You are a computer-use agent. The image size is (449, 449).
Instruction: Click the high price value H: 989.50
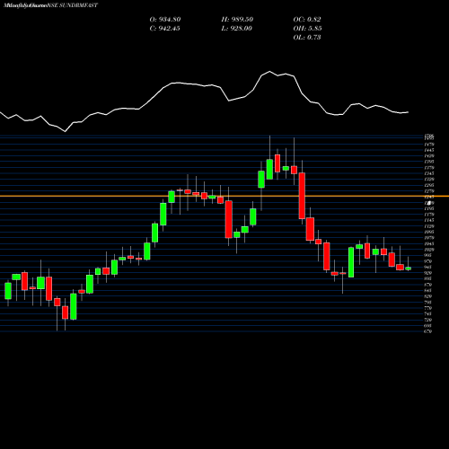[x=237, y=20]
